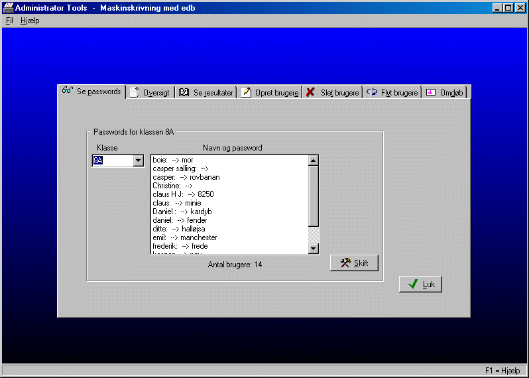529x378 pixels.
Task: Open the Hjælp menu
Action: (30, 21)
